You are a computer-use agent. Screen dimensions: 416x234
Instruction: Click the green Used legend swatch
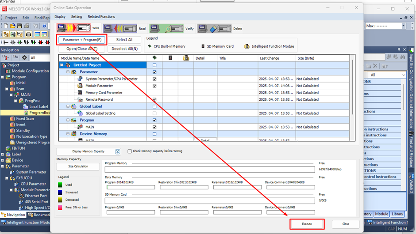tap(60, 185)
